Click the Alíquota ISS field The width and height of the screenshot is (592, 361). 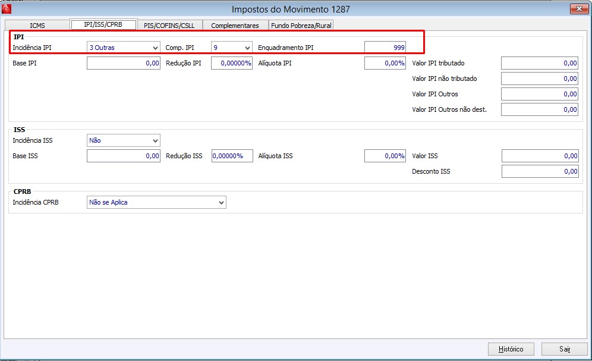tap(385, 156)
